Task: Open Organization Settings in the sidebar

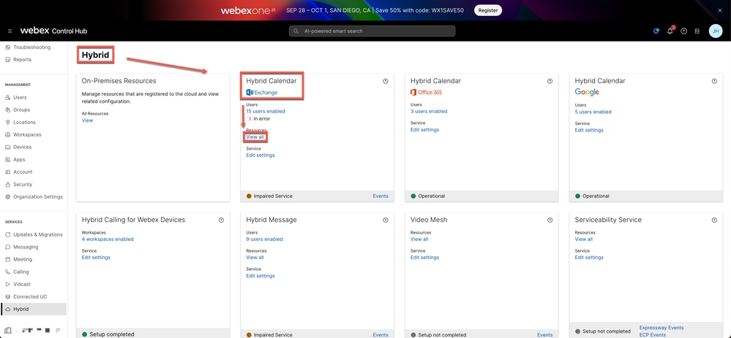Action: [38, 196]
